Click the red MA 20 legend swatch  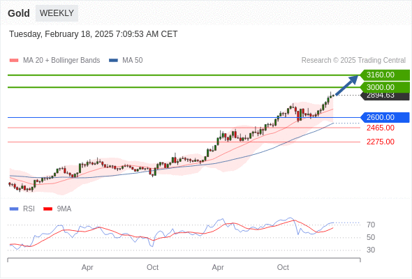tap(14, 61)
